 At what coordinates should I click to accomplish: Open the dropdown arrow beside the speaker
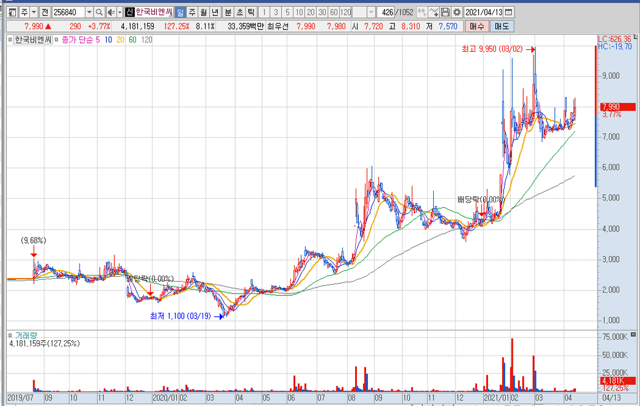[119, 12]
